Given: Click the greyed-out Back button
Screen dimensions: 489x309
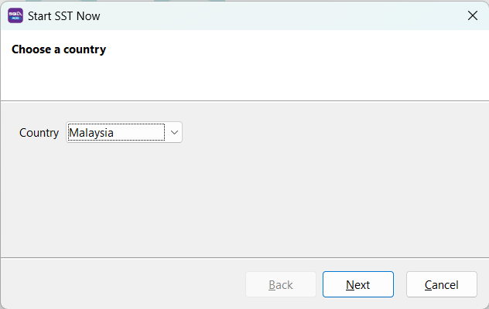Looking at the screenshot, I should point(280,284).
